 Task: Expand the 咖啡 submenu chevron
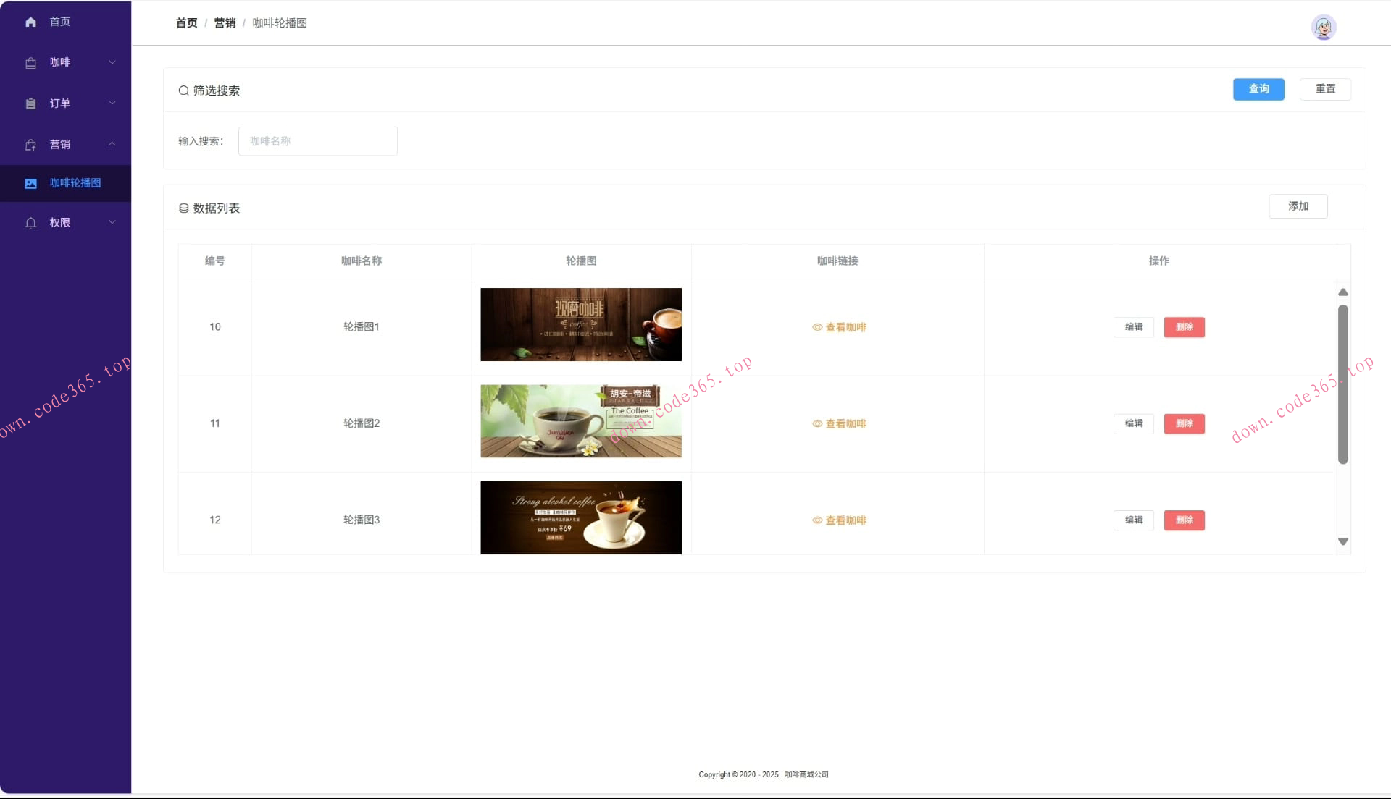[112, 62]
